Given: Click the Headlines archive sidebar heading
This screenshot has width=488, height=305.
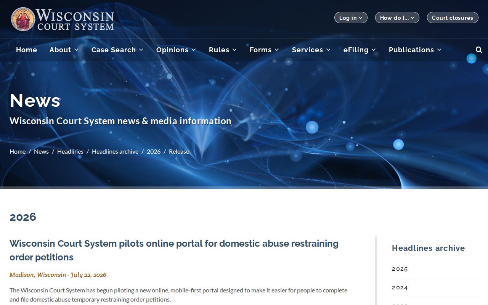Looking at the screenshot, I should (429, 248).
